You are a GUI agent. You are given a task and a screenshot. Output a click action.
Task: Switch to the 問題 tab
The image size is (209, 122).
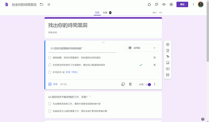[x=97, y=13]
